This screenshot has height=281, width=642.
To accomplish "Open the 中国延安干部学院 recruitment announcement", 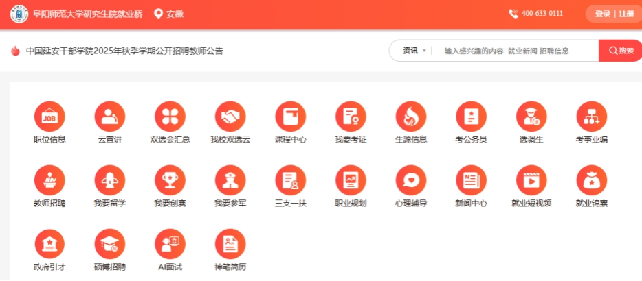I will (124, 51).
